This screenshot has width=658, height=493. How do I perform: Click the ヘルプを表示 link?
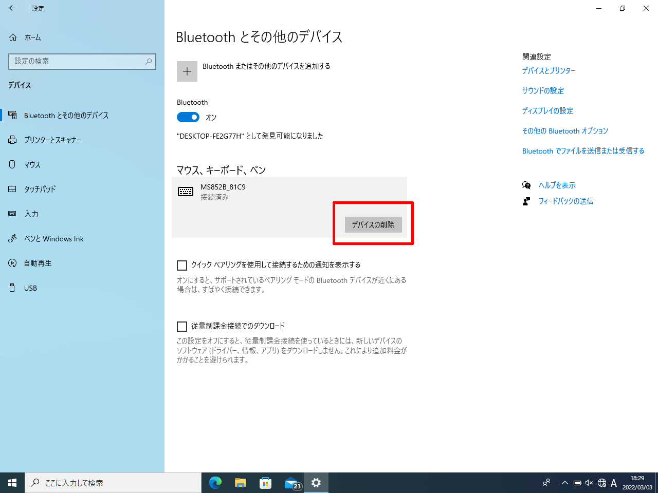[x=557, y=185]
